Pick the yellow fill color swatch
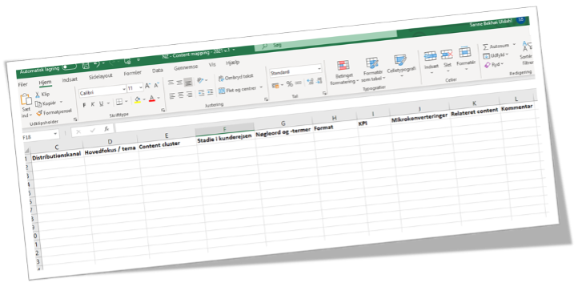The height and width of the screenshot is (307, 578). point(138,100)
